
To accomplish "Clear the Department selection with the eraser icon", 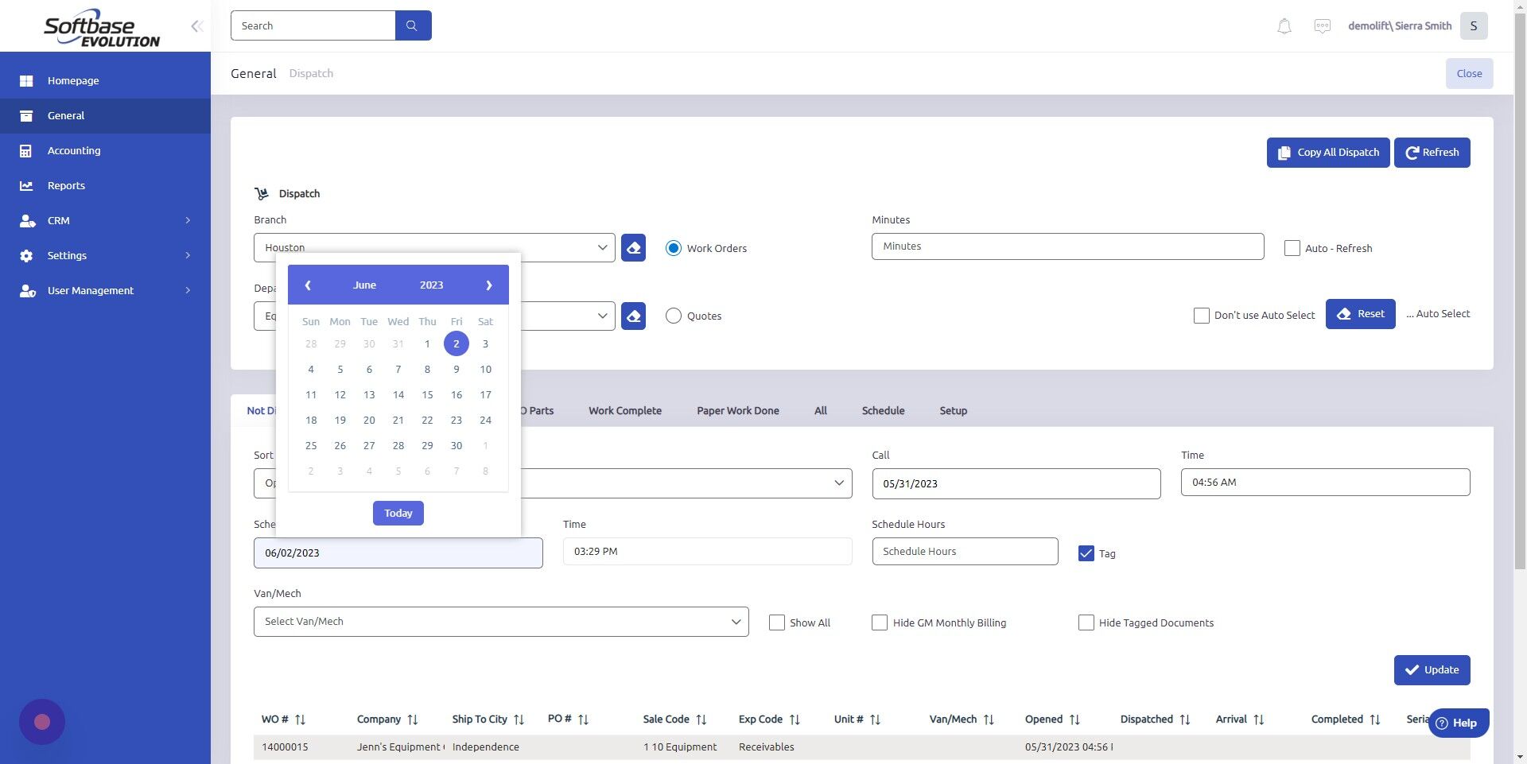I will click(632, 316).
